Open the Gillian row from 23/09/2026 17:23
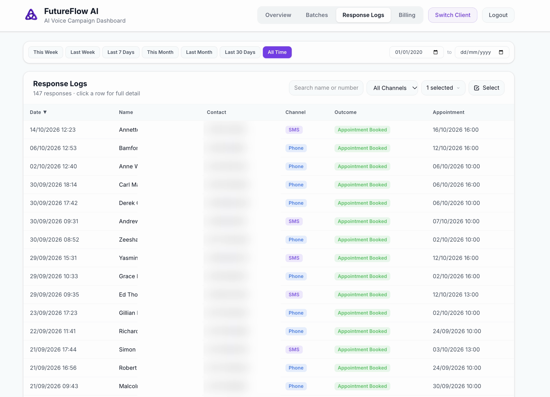 [x=269, y=313]
